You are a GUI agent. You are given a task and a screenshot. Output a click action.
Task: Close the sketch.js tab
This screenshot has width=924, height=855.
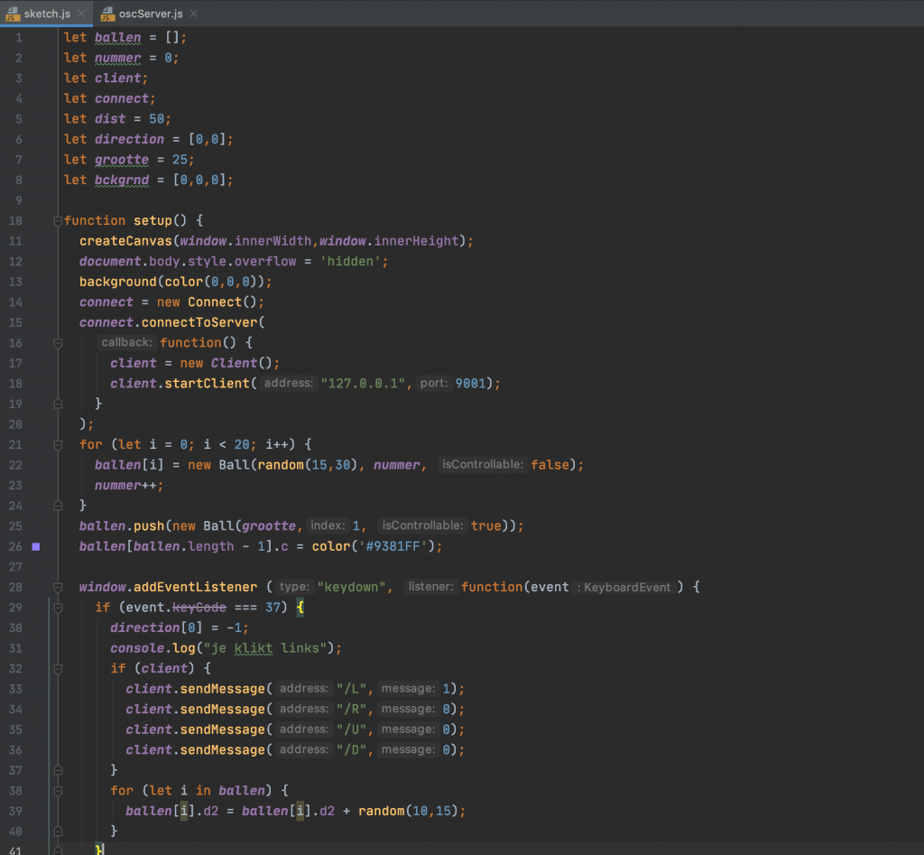tap(81, 14)
